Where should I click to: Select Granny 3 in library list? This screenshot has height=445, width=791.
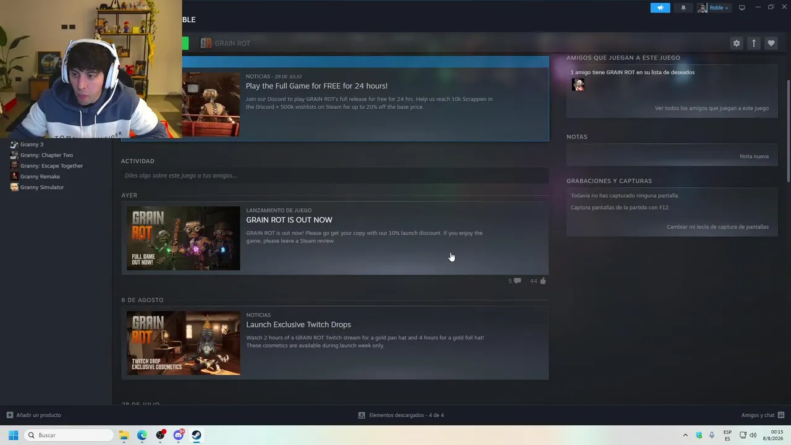click(x=32, y=145)
